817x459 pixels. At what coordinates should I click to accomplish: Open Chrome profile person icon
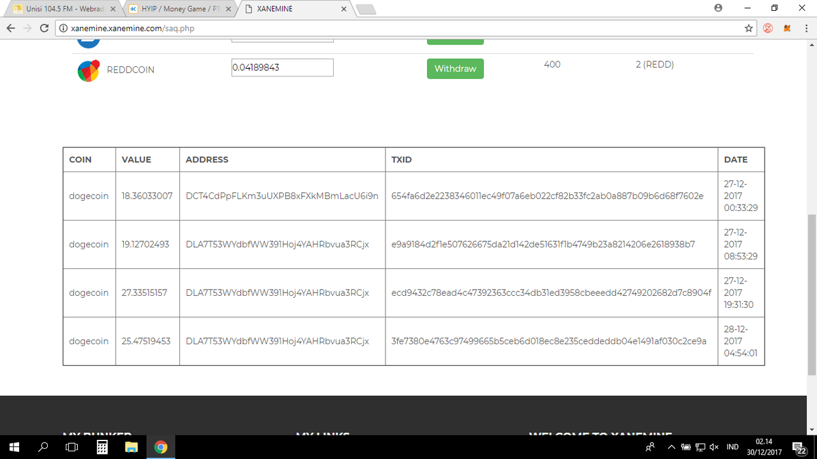pyautogui.click(x=719, y=8)
